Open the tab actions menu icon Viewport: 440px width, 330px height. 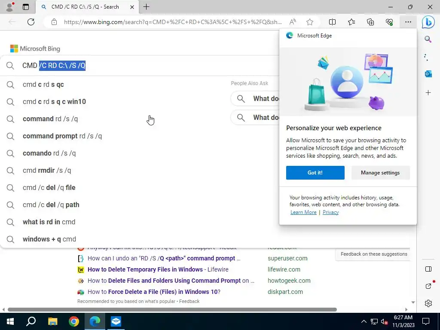(26, 7)
